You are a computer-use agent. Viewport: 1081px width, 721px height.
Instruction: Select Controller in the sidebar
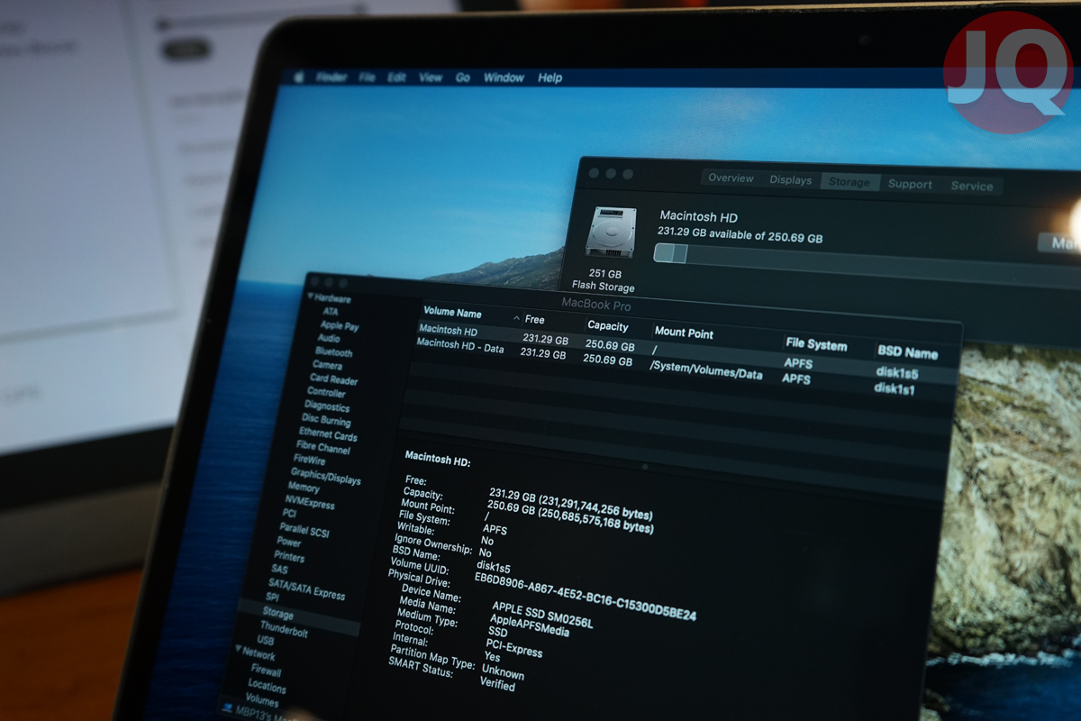[x=325, y=393]
